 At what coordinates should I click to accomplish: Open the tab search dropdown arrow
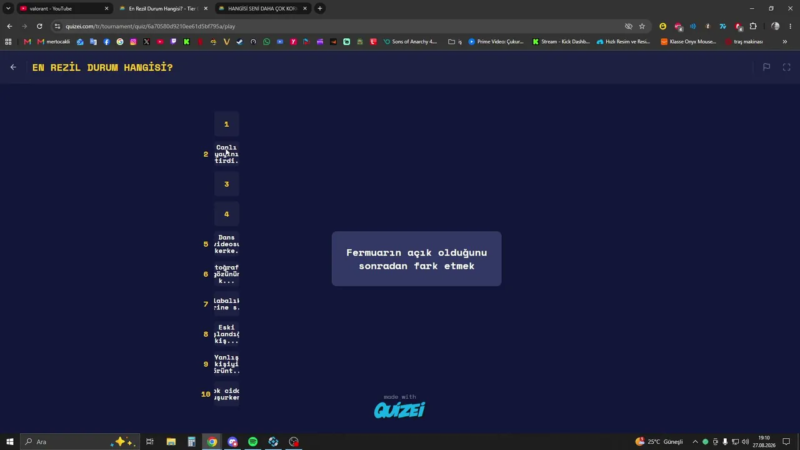pos(8,8)
